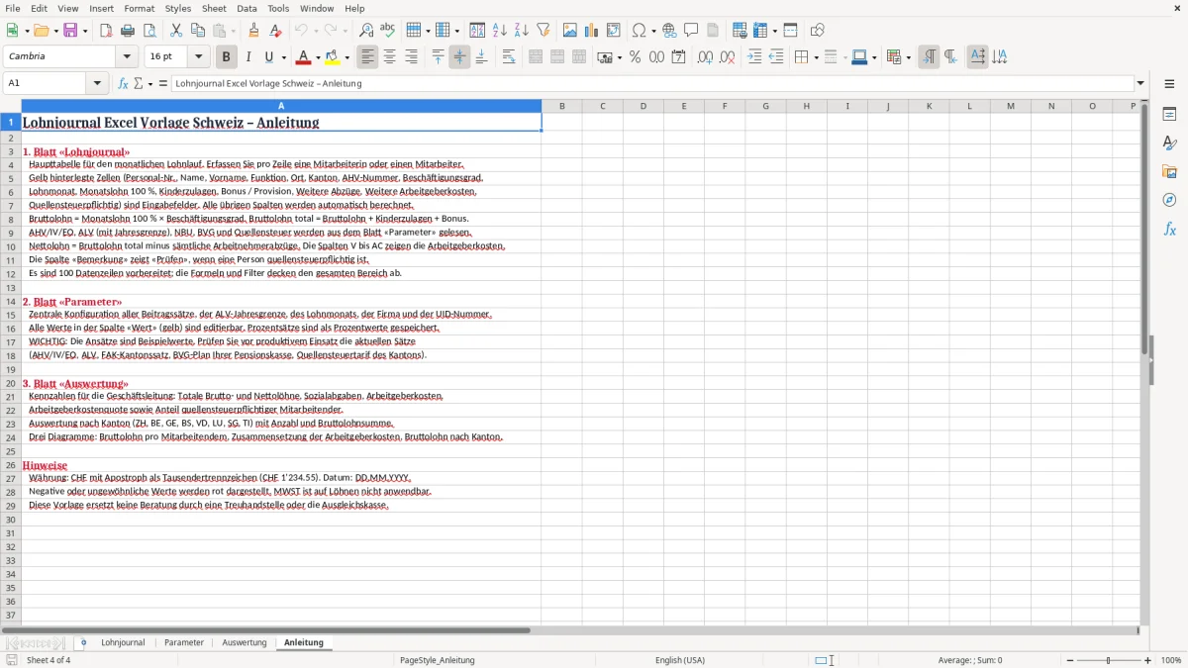The width and height of the screenshot is (1188, 668).
Task: Open sidebar Navigator compass icon
Action: pyautogui.click(x=1169, y=200)
